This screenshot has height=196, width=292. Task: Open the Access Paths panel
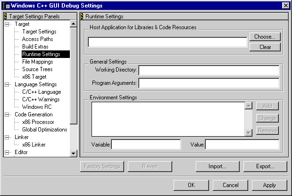coord(38,39)
